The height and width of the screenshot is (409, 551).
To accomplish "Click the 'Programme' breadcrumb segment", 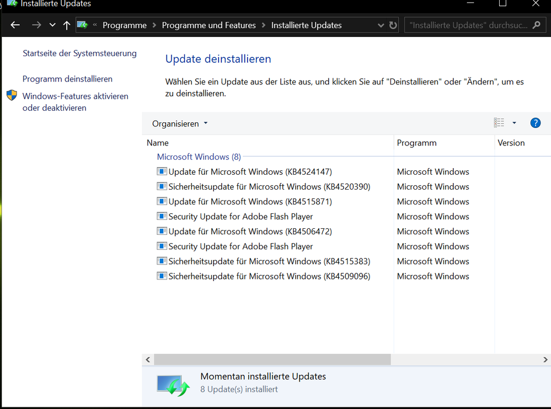I will (125, 25).
